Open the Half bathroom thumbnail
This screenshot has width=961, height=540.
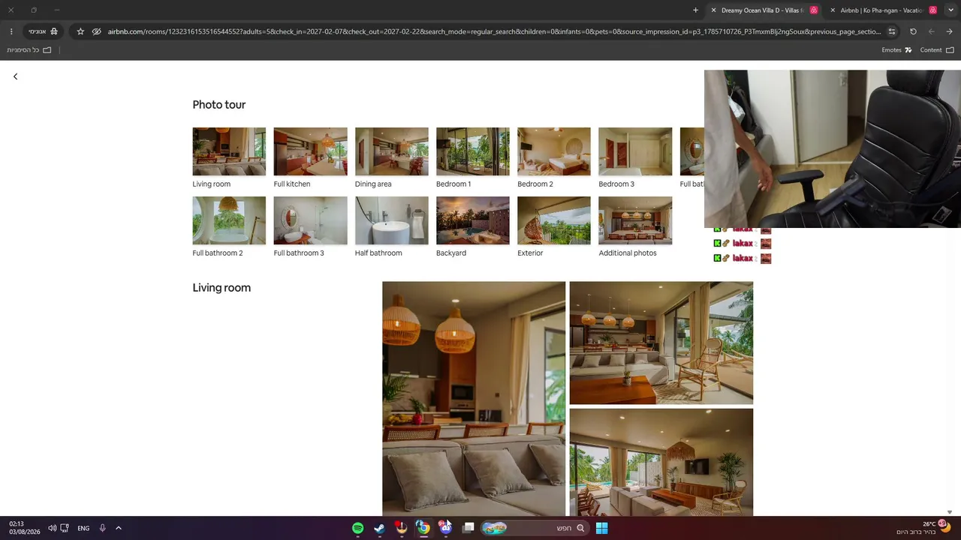tap(391, 220)
